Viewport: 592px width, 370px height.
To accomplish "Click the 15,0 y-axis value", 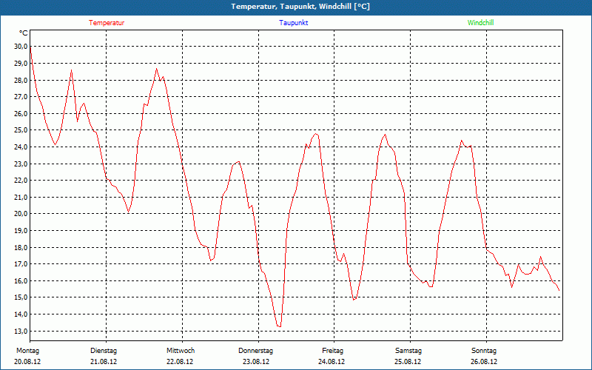I will tap(21, 297).
